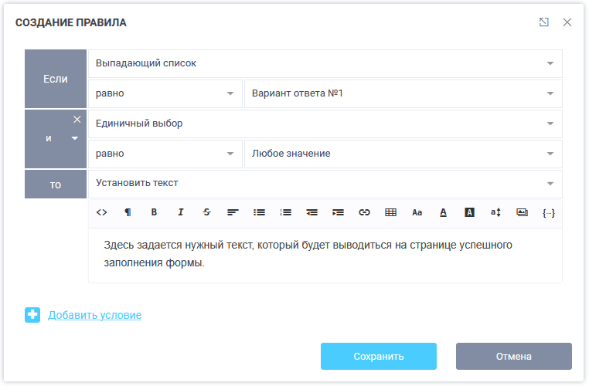This screenshot has width=589, height=386.
Task: Insert a bulleted list
Action: click(x=259, y=213)
